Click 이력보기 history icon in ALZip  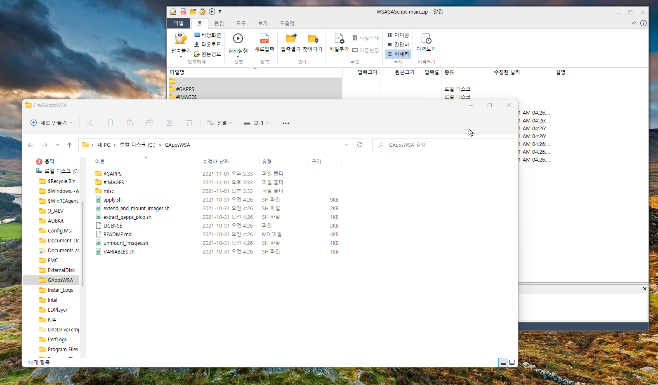click(x=426, y=38)
